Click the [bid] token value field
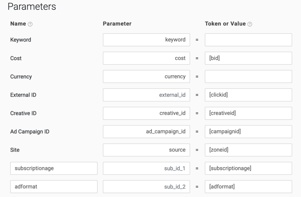The image size is (301, 197). tap(248, 58)
